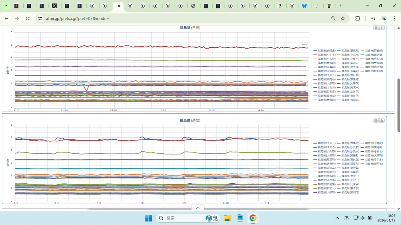The image size is (401, 225).
Task: Switch to the Amazon tab
Action: (280, 6)
